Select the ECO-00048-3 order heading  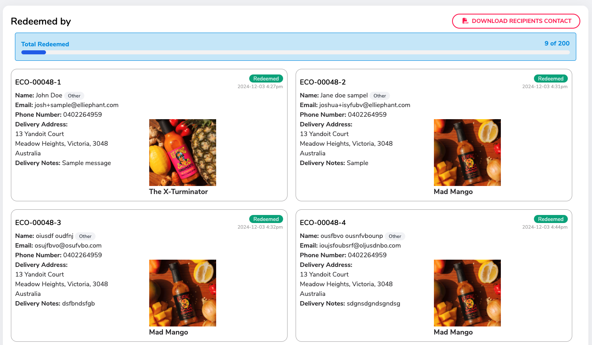38,223
